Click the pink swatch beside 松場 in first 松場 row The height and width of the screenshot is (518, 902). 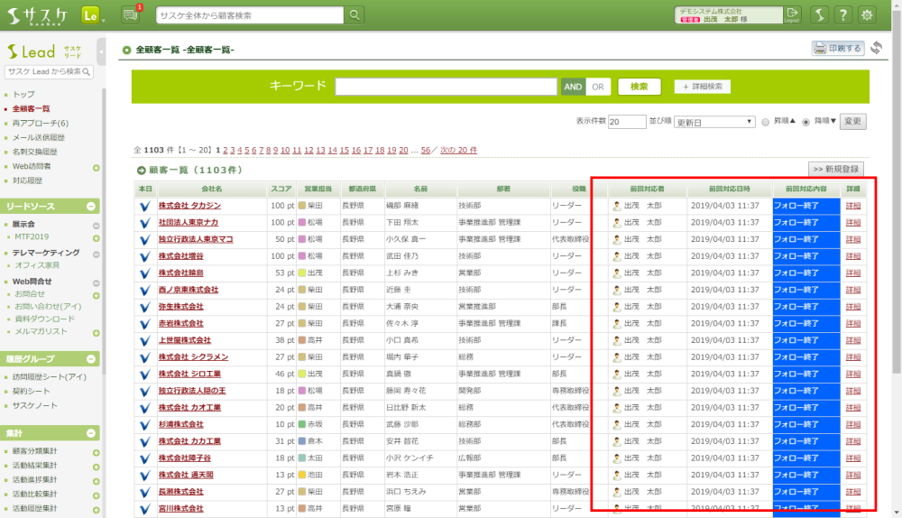tap(303, 223)
